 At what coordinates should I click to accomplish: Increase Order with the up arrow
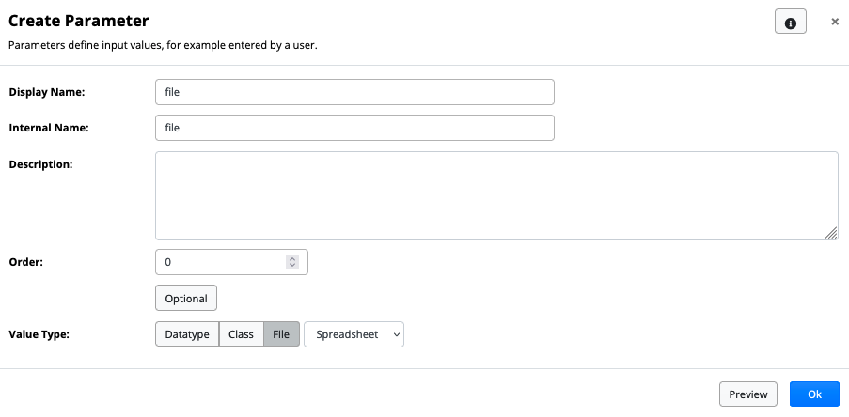click(292, 258)
